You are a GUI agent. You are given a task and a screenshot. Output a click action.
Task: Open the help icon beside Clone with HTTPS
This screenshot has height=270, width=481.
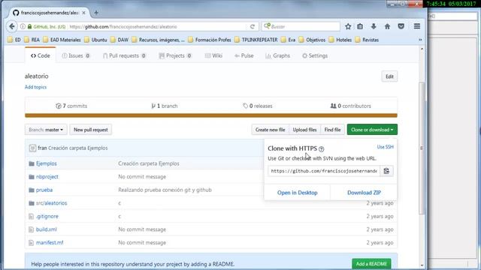coord(321,149)
